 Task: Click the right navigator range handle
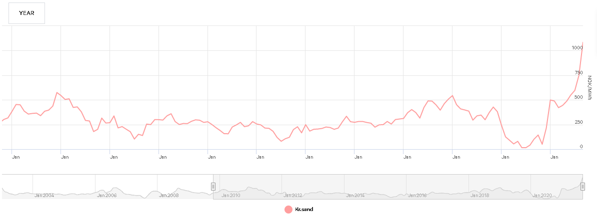[x=583, y=187]
